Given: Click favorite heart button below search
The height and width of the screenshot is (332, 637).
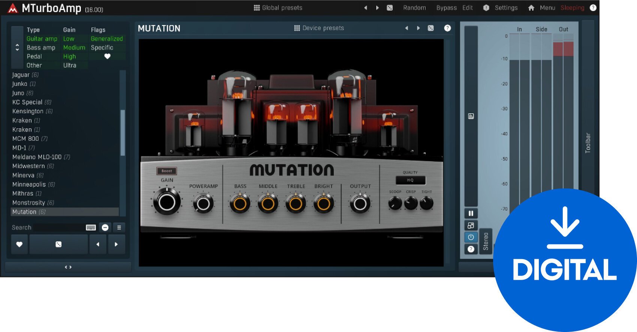Looking at the screenshot, I should tap(19, 244).
